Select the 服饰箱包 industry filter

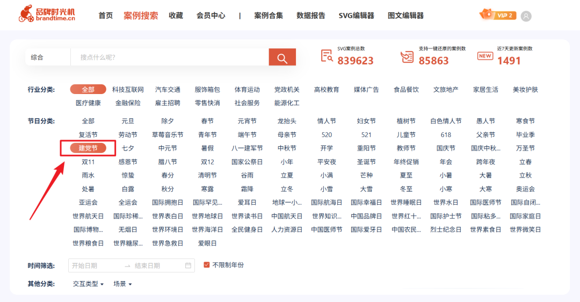tap(207, 90)
